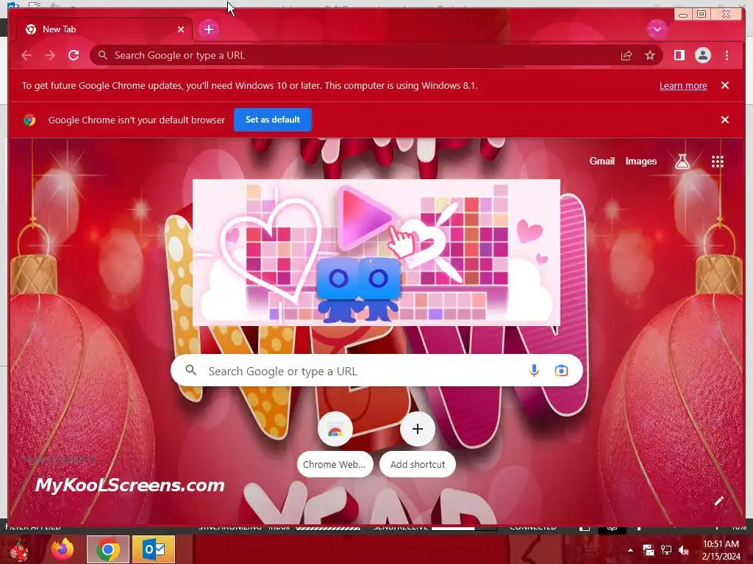This screenshot has width=753, height=564.
Task: Click the Chrome taskbar icon
Action: point(108,549)
